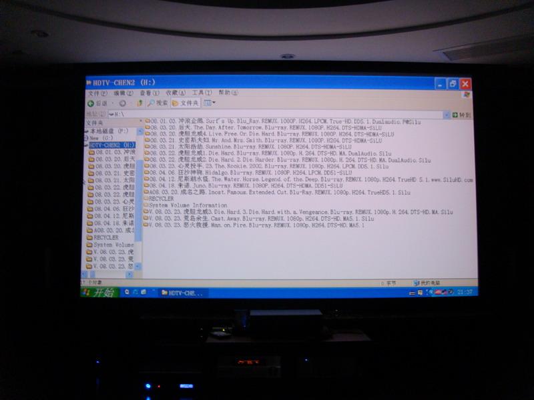Screen dimensions: 534x400
Task: Open the File (文件) menu
Action: pyautogui.click(x=97, y=93)
